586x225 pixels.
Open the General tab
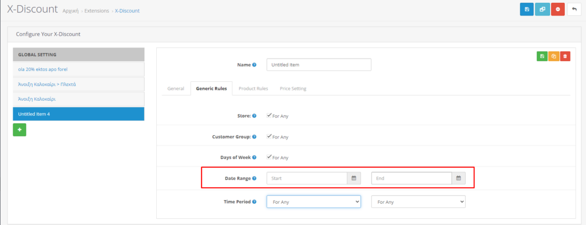176,89
